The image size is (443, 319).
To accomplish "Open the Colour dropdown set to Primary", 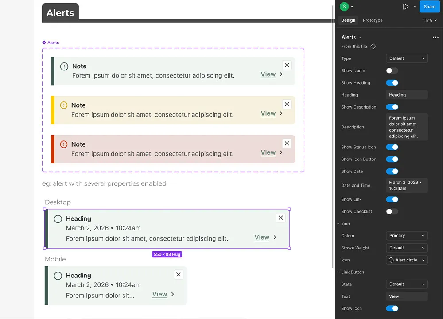I will point(407,236).
